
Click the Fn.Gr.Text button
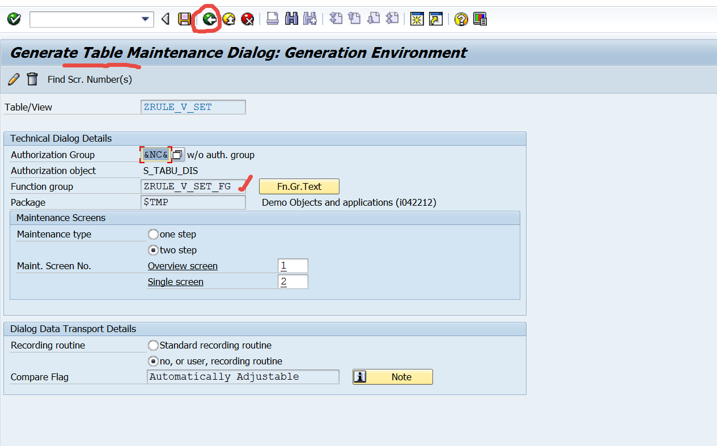299,186
